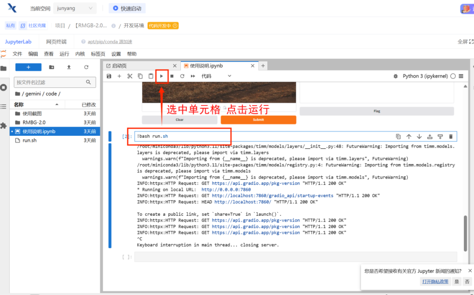The image size is (474, 295).
Task: Move the cell down with the arrow
Action: (x=419, y=137)
